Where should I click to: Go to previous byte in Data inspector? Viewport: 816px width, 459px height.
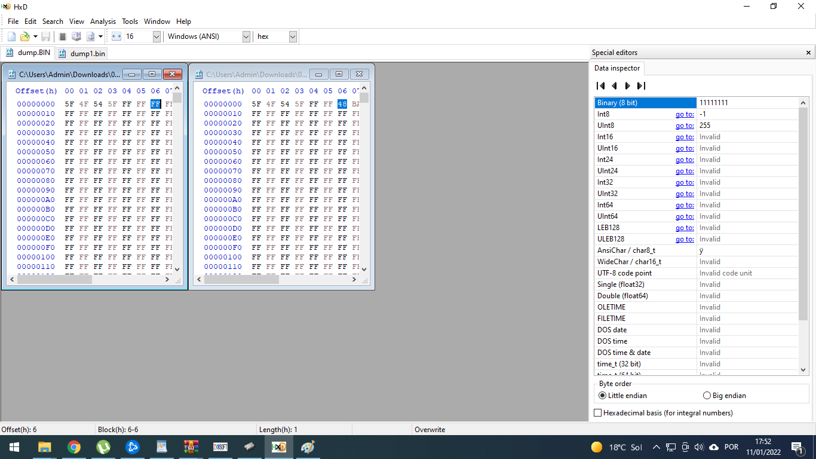(x=614, y=86)
